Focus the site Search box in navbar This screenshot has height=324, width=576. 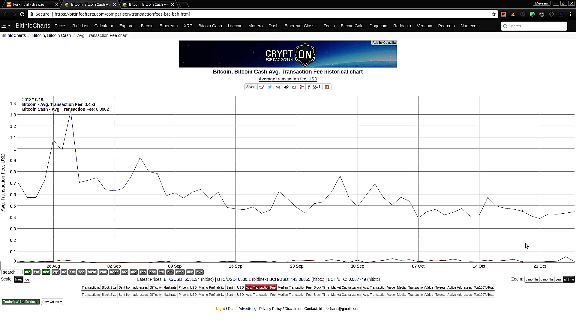click(x=534, y=26)
